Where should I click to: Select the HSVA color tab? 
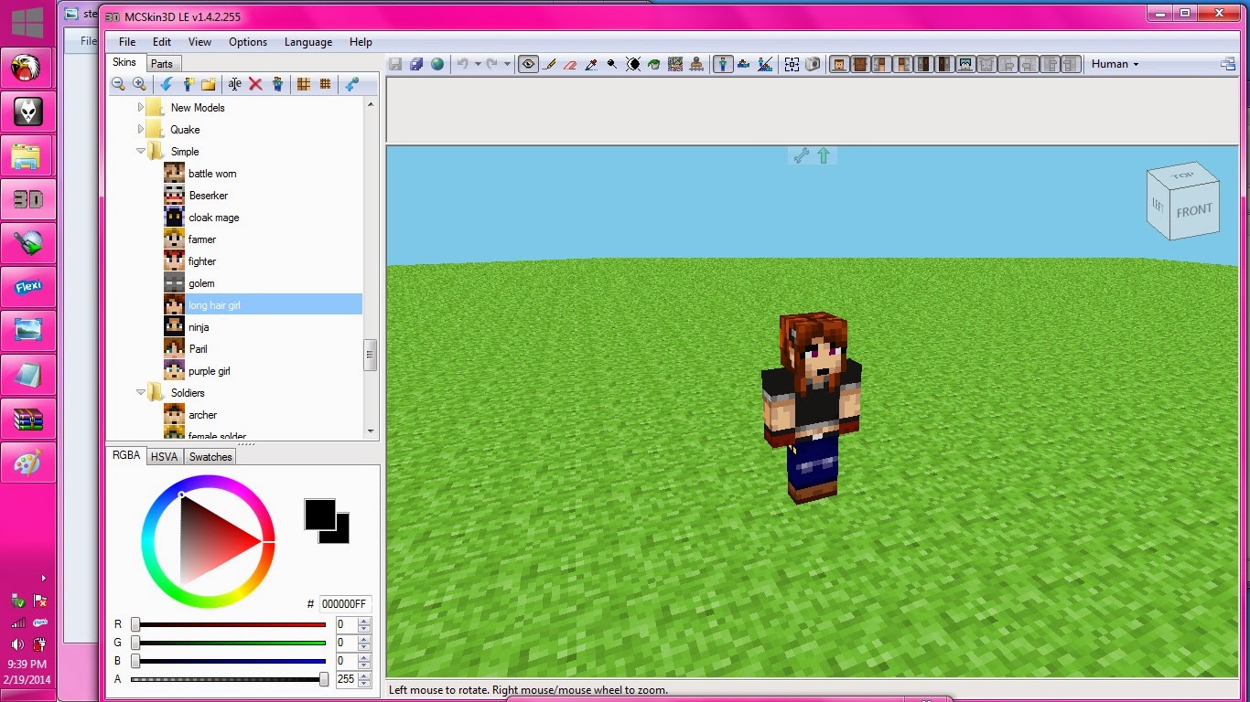coord(165,456)
